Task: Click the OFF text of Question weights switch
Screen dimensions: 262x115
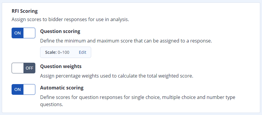Action: click(29, 68)
